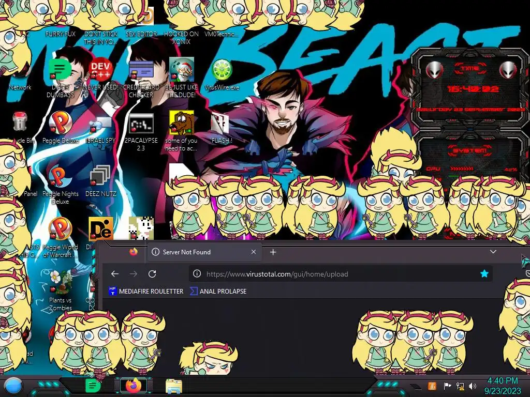Expand the list all tabs chevron
Viewport: 530px width, 397px height.
point(493,252)
